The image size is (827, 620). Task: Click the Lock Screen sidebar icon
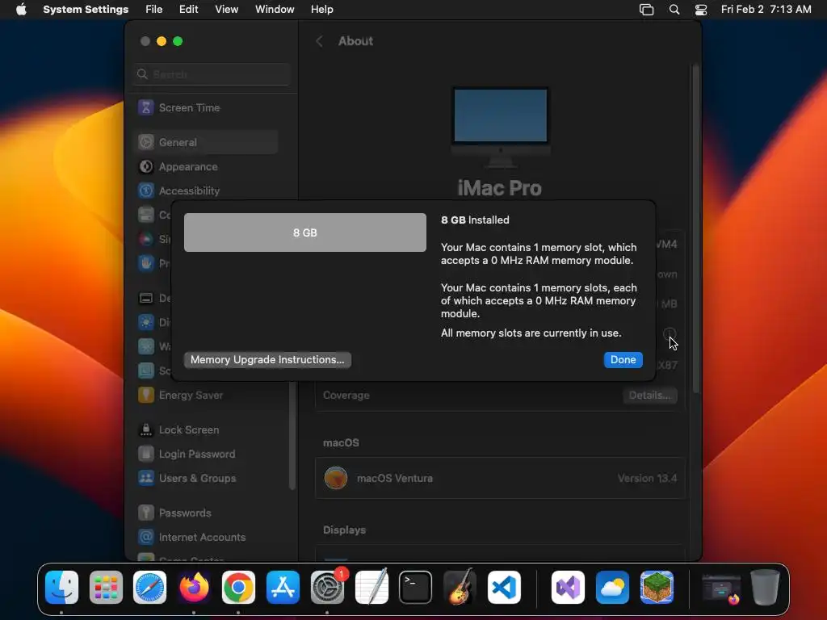[x=146, y=429]
